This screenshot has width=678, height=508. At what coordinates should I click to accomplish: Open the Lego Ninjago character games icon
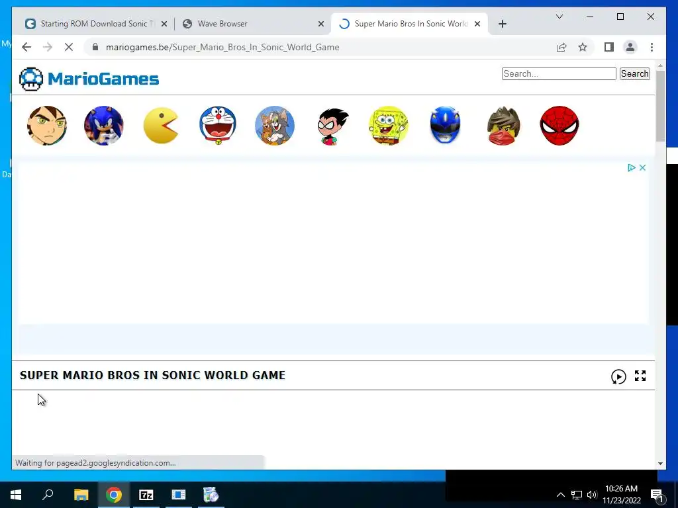pos(503,125)
